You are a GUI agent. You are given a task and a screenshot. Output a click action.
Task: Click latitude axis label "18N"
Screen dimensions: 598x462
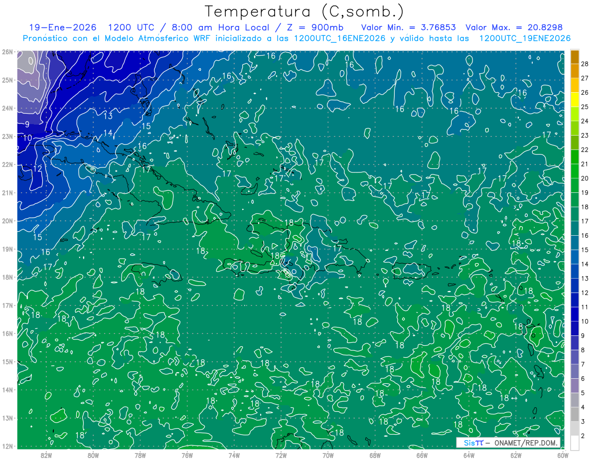(x=7, y=277)
